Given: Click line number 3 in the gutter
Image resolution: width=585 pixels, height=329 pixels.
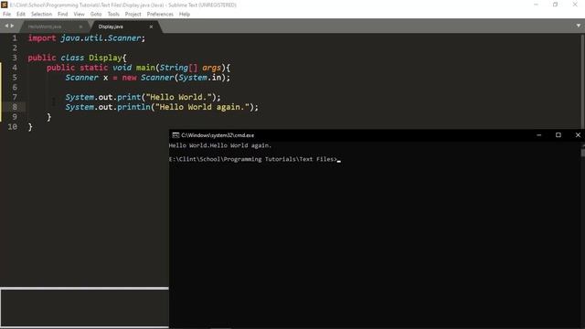Looking at the screenshot, I should [15, 58].
